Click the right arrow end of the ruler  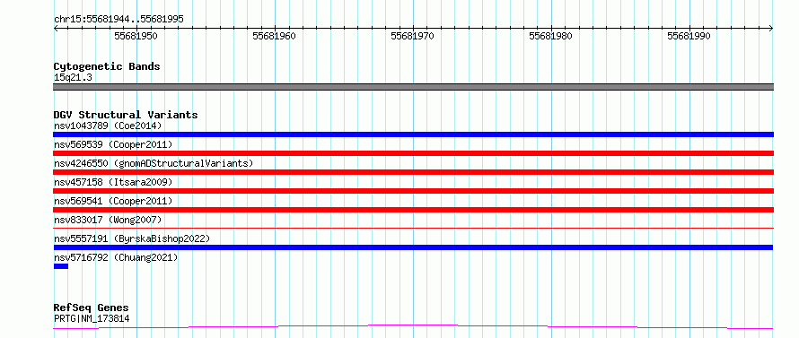point(771,29)
